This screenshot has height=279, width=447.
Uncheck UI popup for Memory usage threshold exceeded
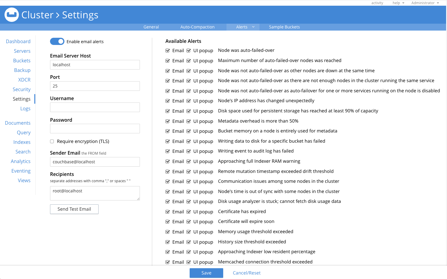point(189,232)
